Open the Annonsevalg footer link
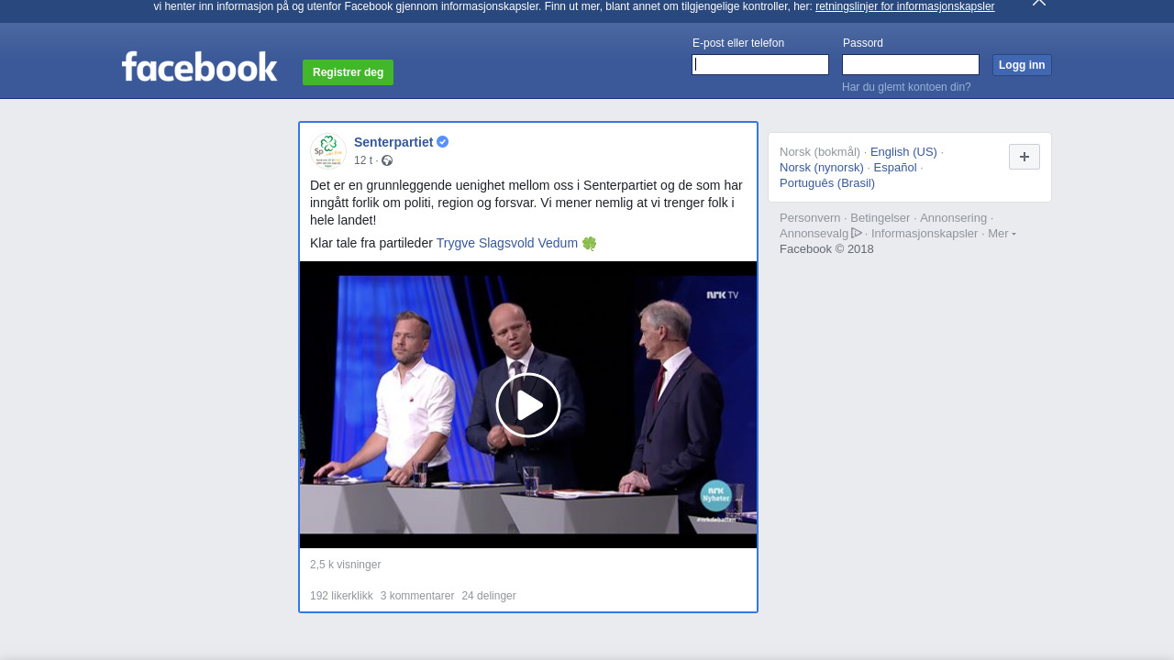This screenshot has height=660, width=1174. [x=814, y=234]
